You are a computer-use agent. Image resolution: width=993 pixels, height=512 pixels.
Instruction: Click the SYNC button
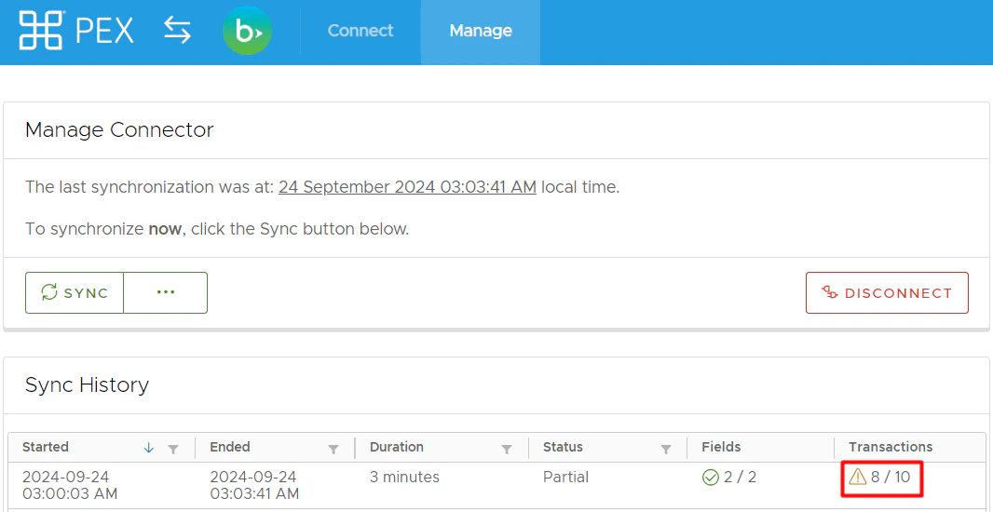coord(75,292)
